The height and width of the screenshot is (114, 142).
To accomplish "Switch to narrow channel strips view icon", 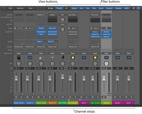I will [134, 8].
